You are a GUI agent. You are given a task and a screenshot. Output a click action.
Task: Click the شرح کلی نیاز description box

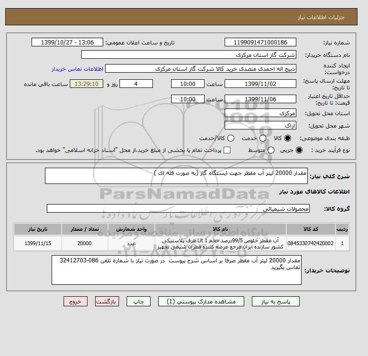click(176, 176)
